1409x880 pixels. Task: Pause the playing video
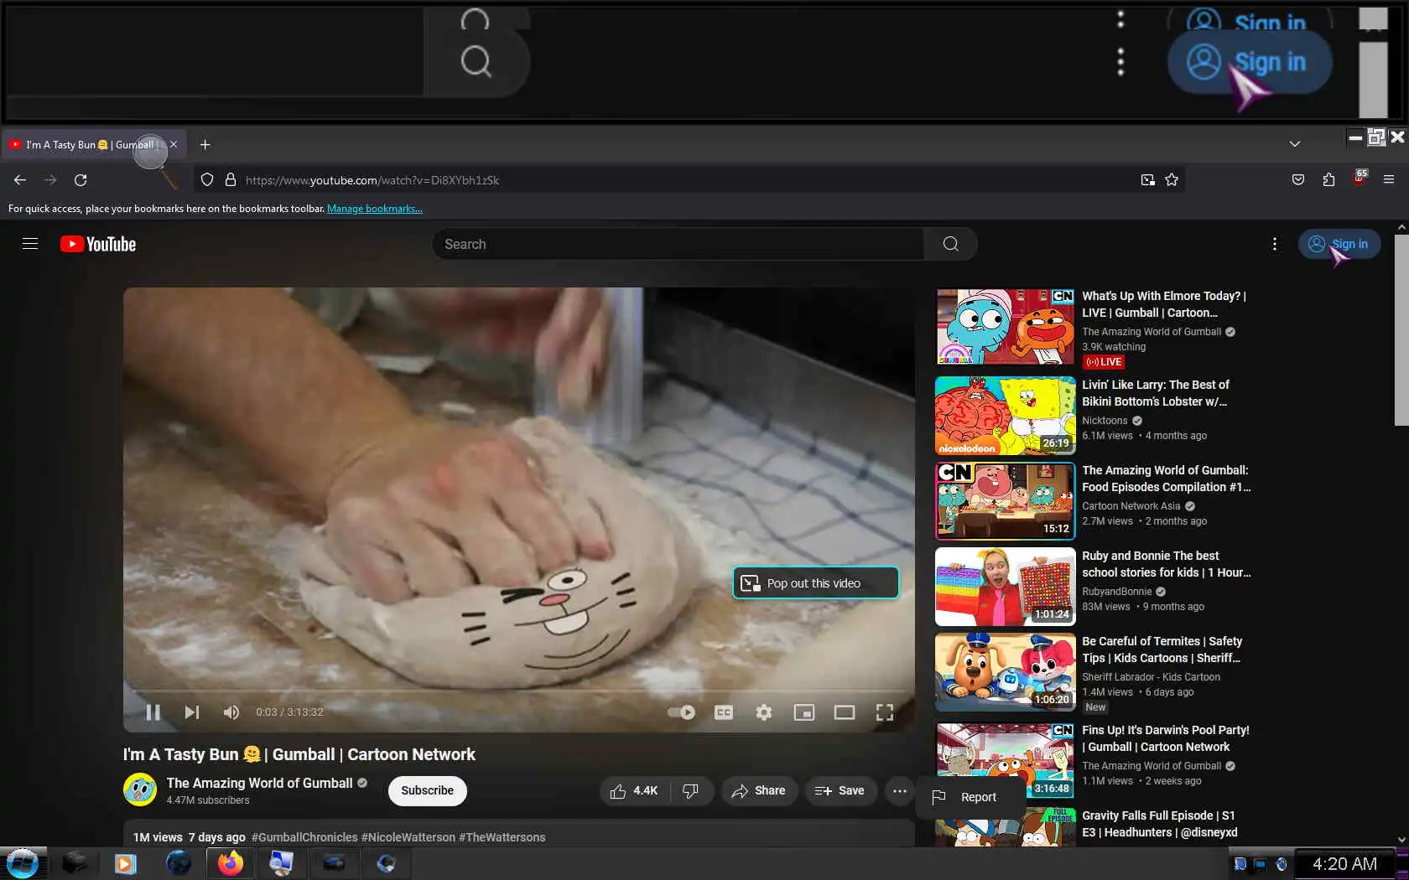153,712
